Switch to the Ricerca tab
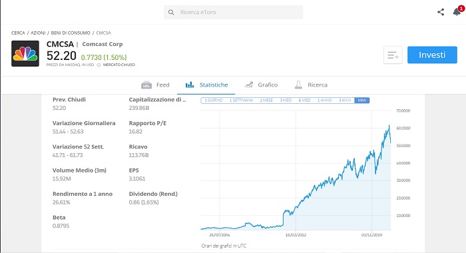466x253 pixels. [311, 85]
